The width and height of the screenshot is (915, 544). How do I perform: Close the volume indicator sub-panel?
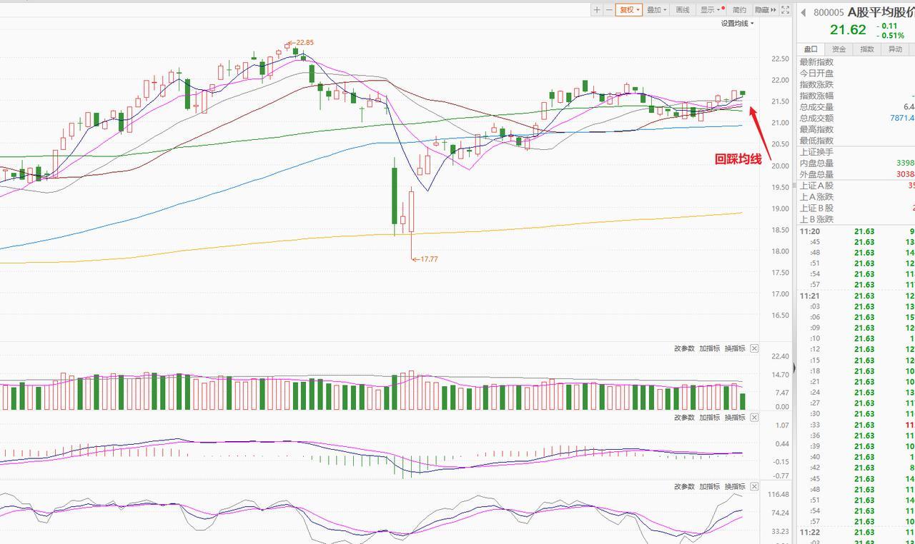pyautogui.click(x=754, y=348)
